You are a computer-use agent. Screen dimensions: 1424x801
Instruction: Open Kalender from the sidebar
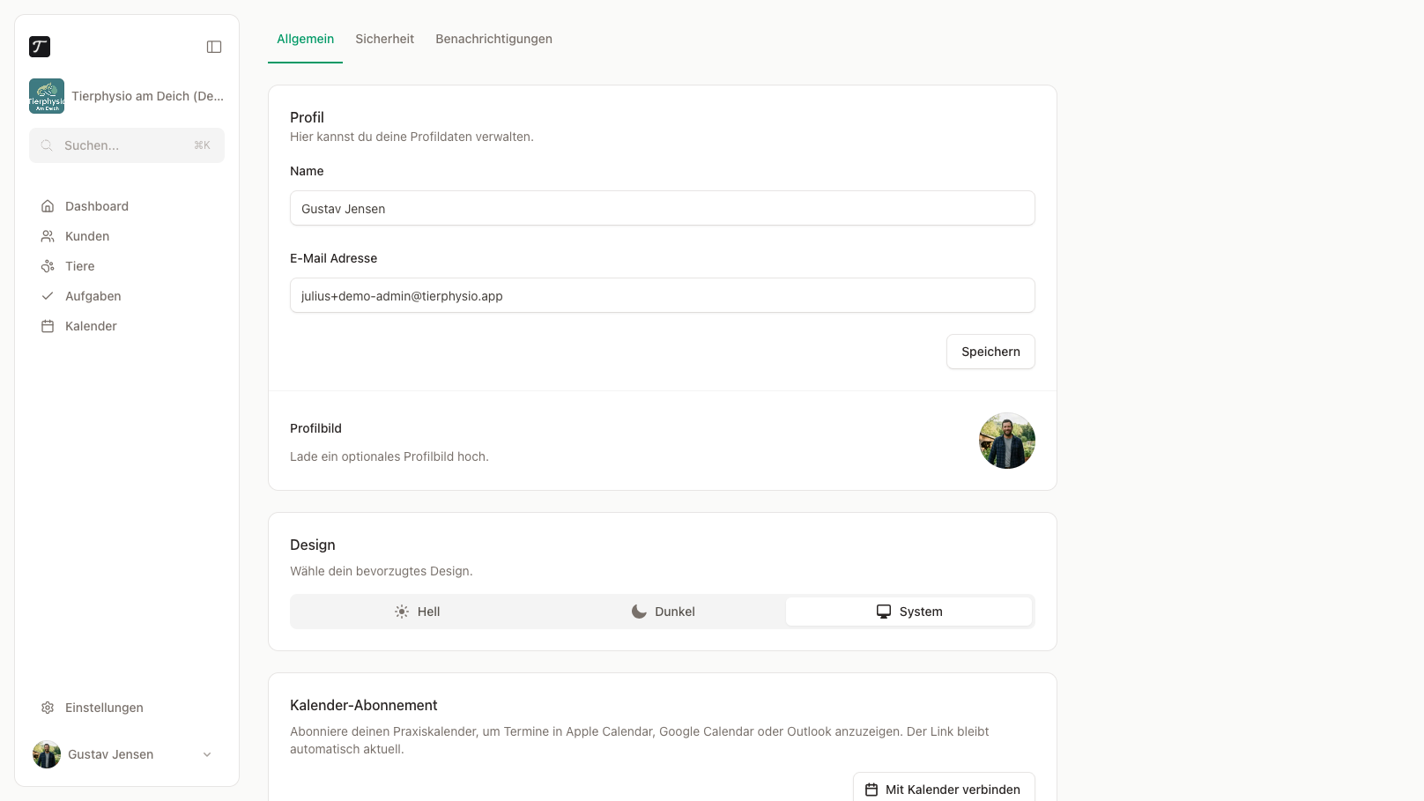127,326
